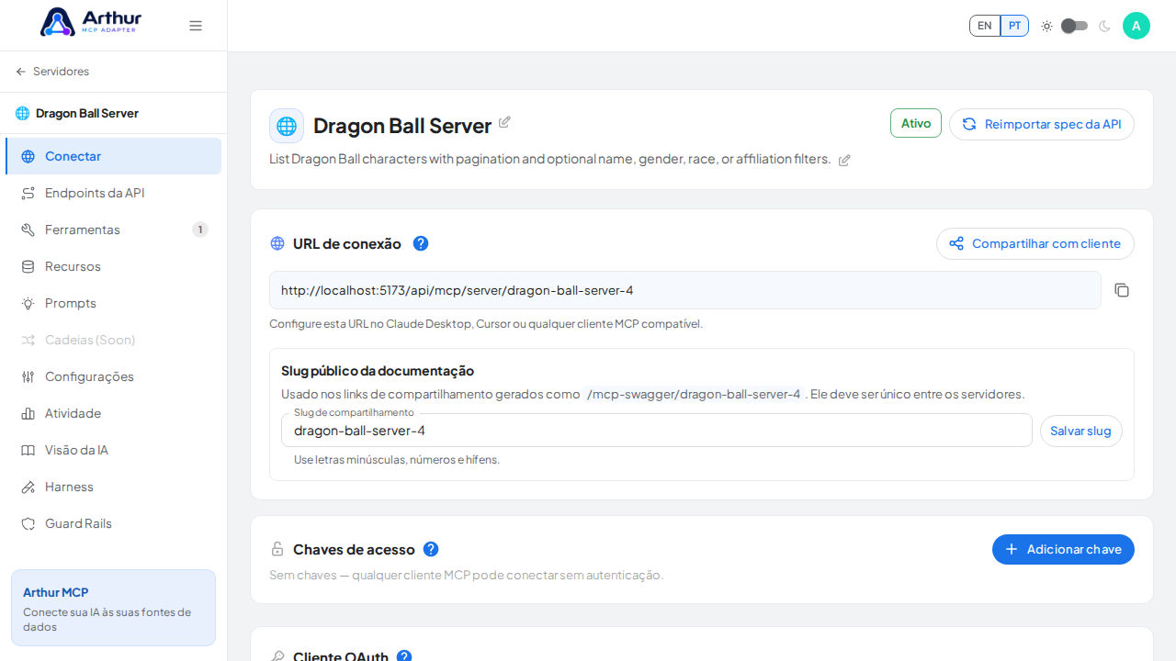Copy the connection URL
This screenshot has height=661, width=1176.
[1122, 290]
